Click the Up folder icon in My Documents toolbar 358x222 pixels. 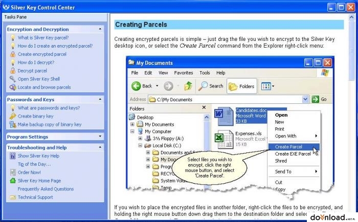[x=188, y=86]
